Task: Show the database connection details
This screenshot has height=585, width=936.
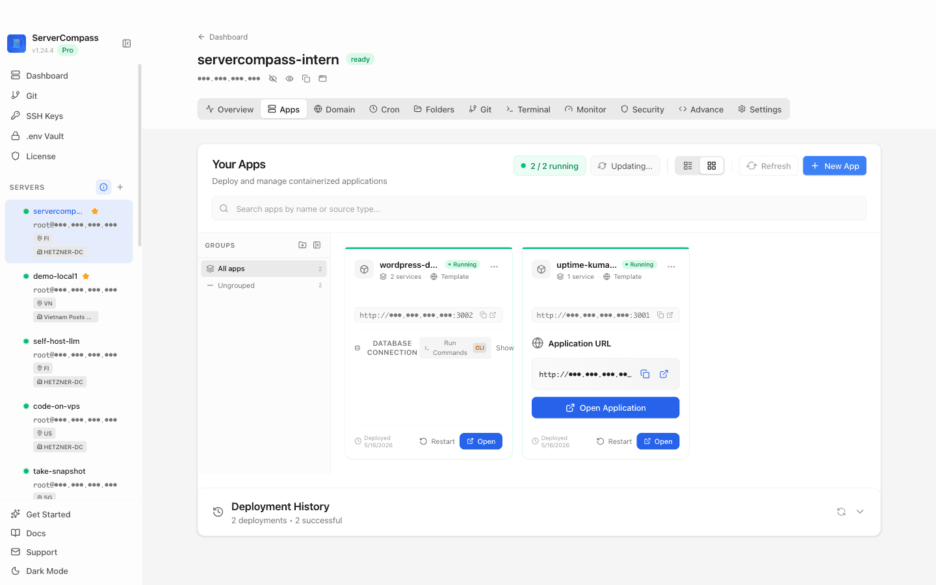Action: [x=504, y=348]
